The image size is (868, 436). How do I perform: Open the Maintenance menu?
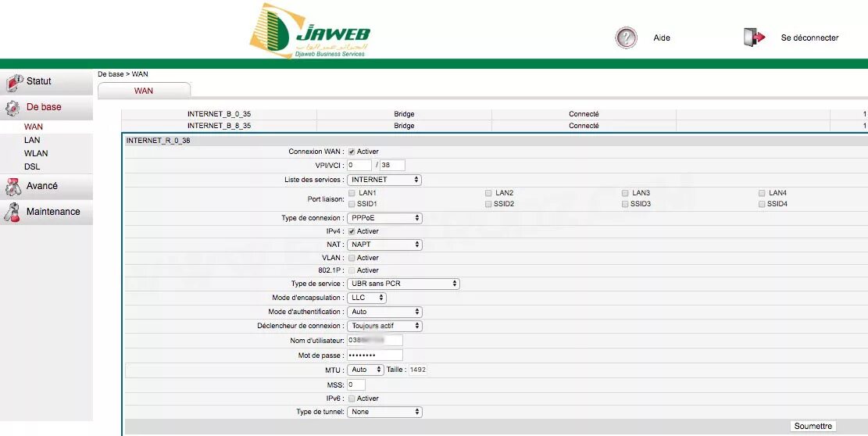coord(47,212)
